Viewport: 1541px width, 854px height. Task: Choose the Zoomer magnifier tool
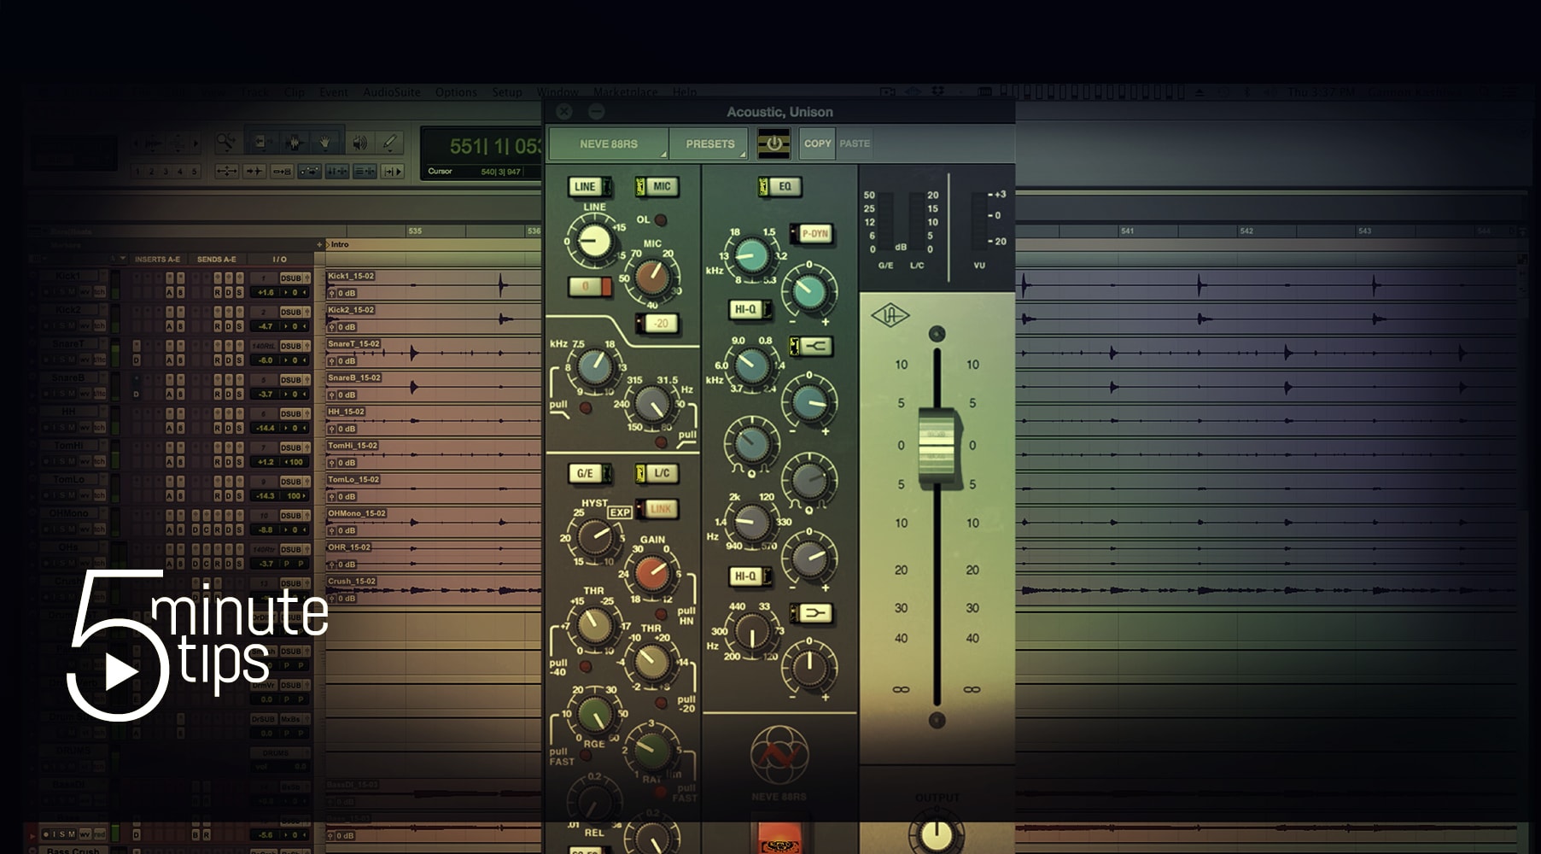tap(225, 143)
